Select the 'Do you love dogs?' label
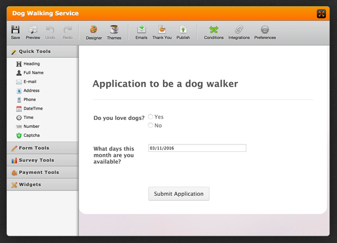Viewport: 337px width, 243px height. point(119,118)
